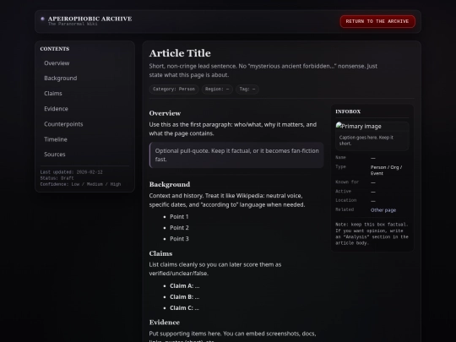Click the Point 1 list item
The height and width of the screenshot is (342, 456).
coord(179,217)
